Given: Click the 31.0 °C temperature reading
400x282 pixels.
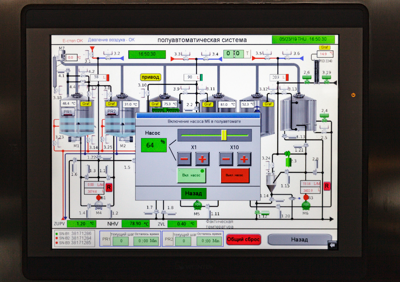Looking at the screenshot, I should (131, 104).
